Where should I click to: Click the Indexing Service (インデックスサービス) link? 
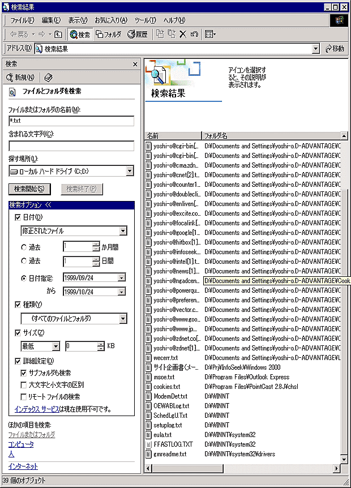coord(37,409)
